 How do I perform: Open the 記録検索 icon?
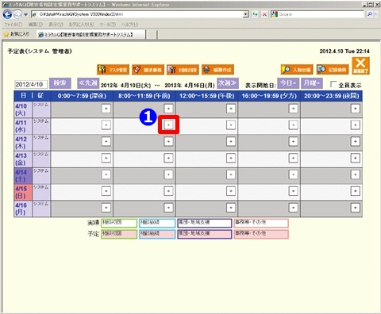333,70
